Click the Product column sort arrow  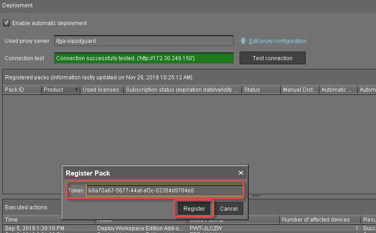[x=76, y=90]
